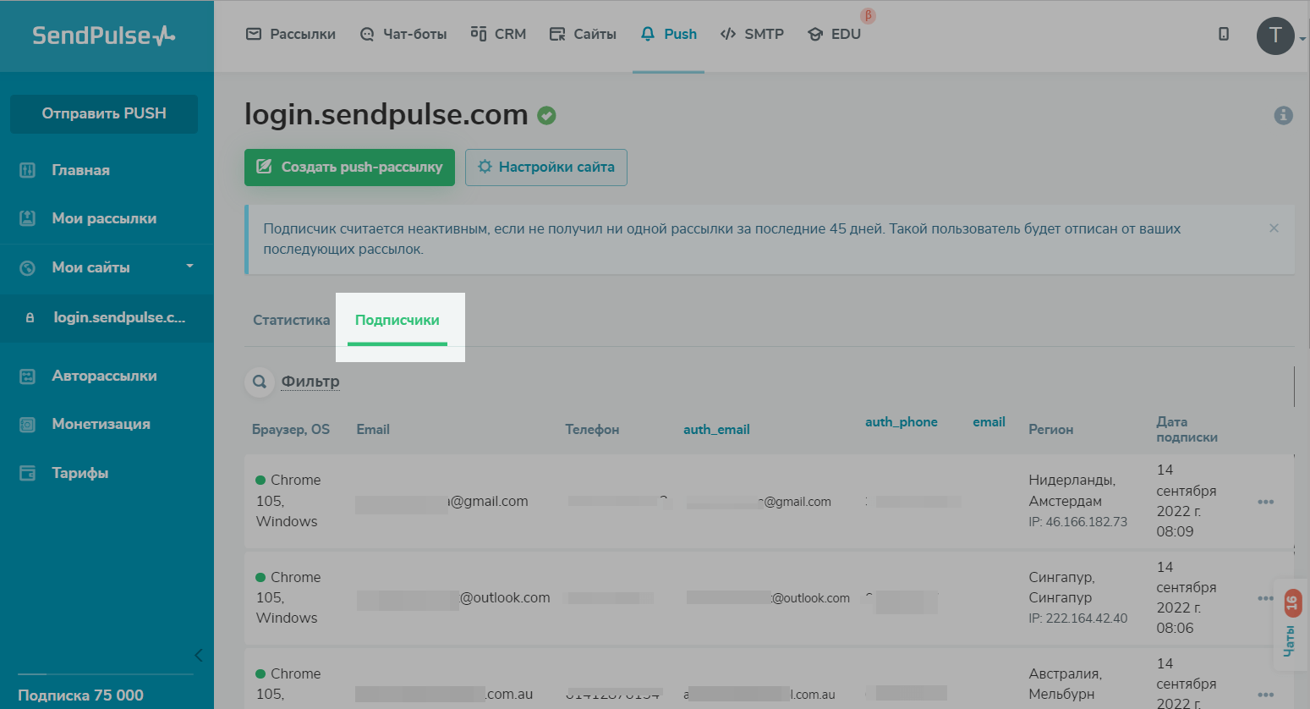Viewport: 1310px width, 709px height.
Task: Click the Дата подписки column header
Action: (1187, 430)
